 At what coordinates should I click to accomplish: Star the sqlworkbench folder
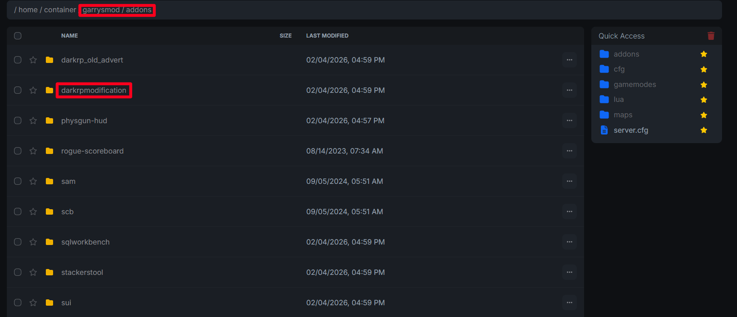33,242
